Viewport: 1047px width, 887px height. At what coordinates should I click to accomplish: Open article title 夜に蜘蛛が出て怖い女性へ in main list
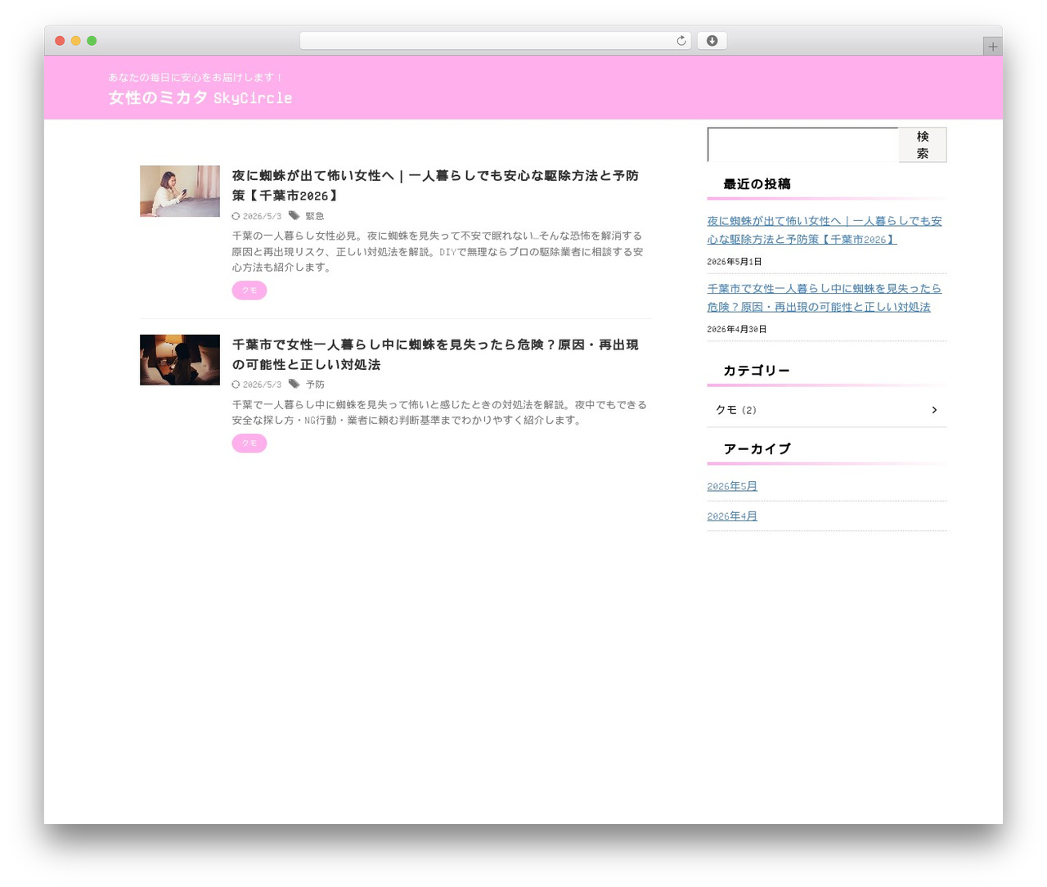[435, 186]
